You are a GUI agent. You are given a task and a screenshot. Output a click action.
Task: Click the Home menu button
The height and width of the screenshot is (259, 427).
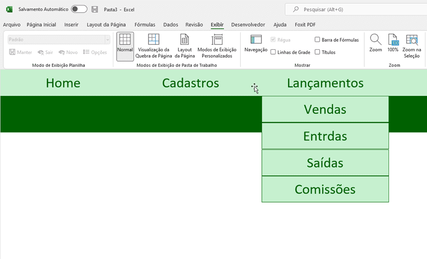point(63,83)
